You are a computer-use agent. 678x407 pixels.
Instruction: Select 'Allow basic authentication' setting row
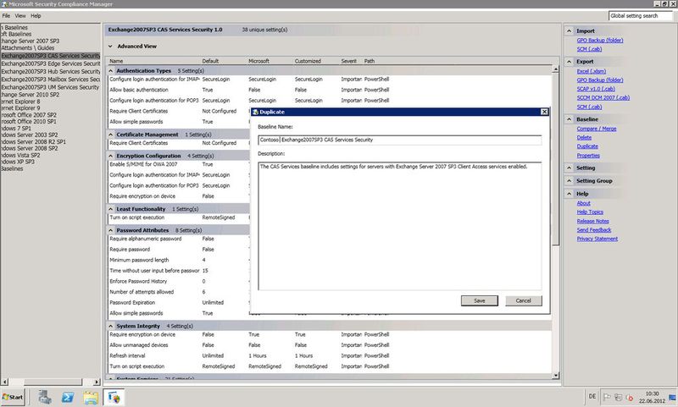pos(330,90)
